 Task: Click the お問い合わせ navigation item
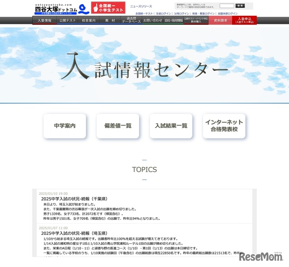[153, 21]
